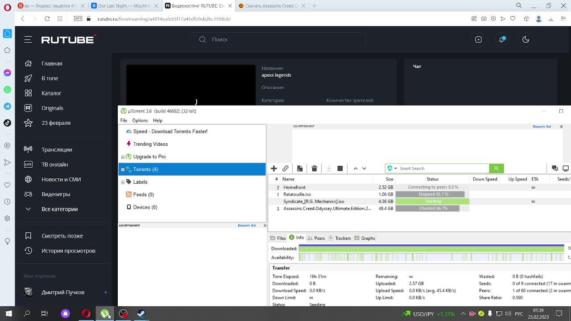
Task: Select the Syndicate_[R.G. Mechanics].iso torrent
Action: (419, 202)
